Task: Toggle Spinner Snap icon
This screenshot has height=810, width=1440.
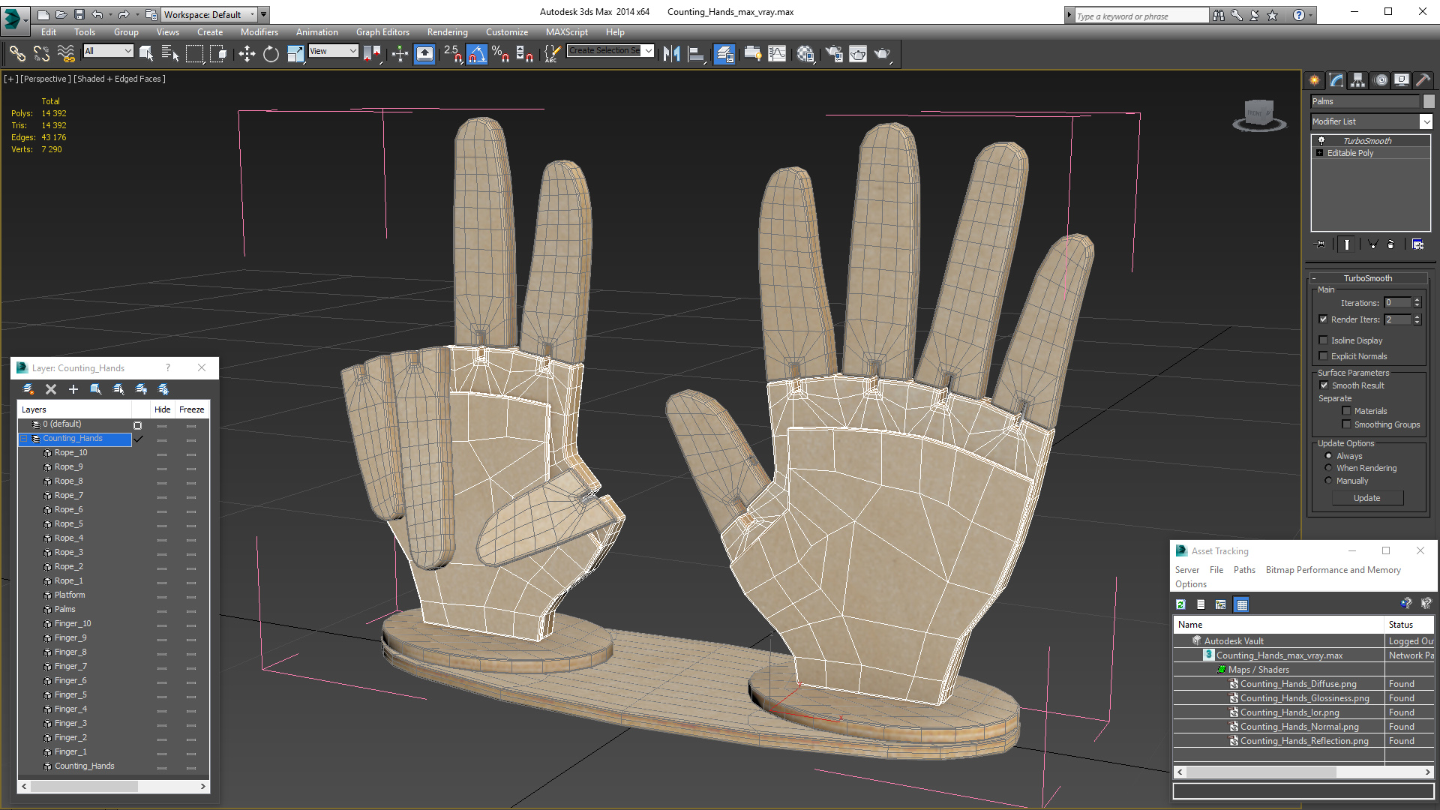Action: click(525, 53)
